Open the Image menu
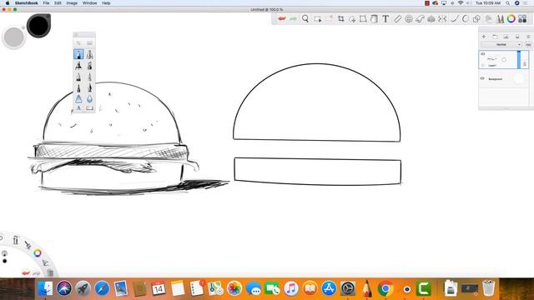This screenshot has height=300, width=534. pyautogui.click(x=72, y=3)
